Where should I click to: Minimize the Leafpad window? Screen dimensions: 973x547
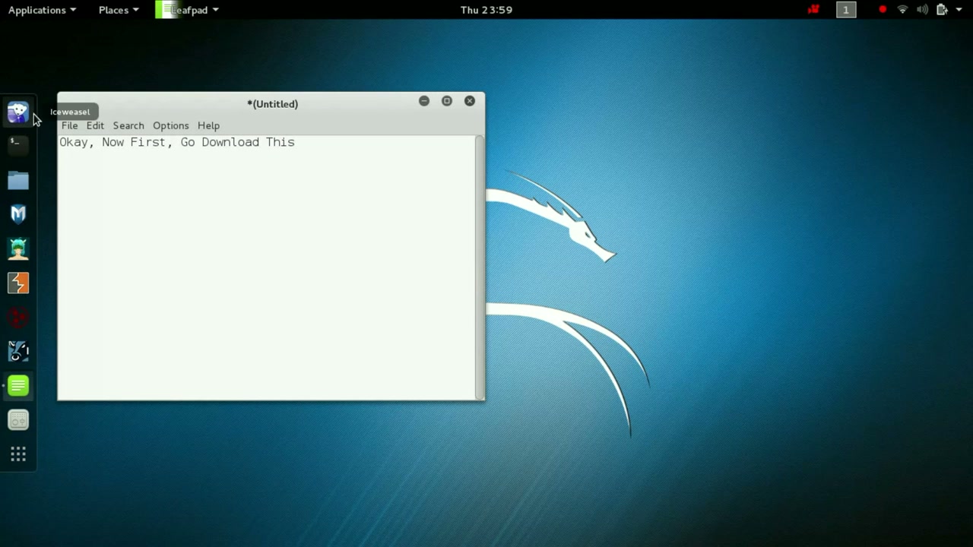[x=424, y=101]
